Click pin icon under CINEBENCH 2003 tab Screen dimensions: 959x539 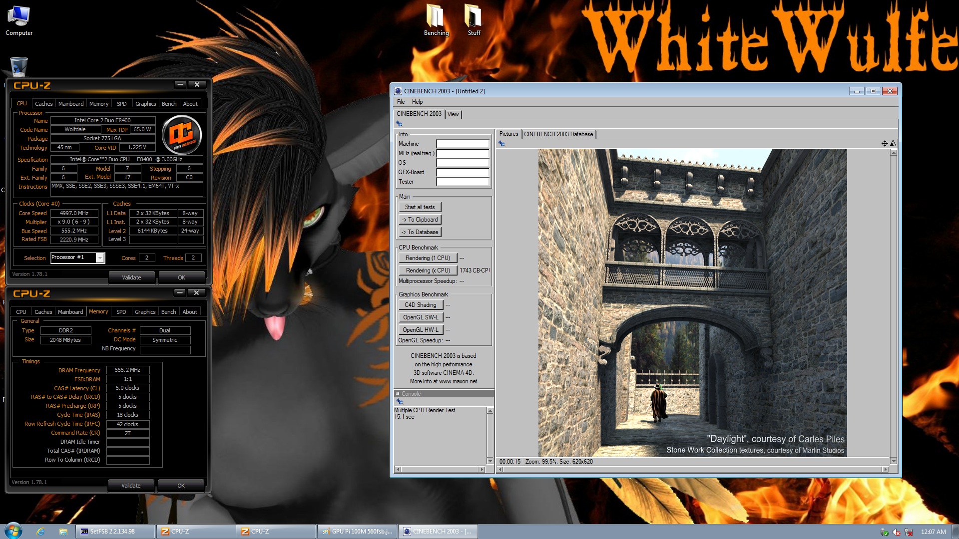pos(399,123)
